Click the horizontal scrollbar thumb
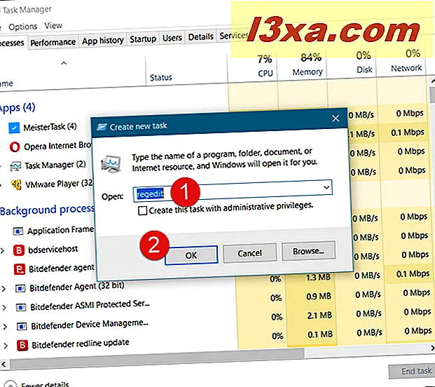This screenshot has width=435, height=387. (x=157, y=358)
